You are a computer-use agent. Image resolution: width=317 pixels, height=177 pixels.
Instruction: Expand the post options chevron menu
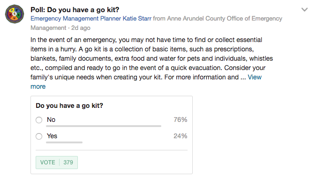304,9
